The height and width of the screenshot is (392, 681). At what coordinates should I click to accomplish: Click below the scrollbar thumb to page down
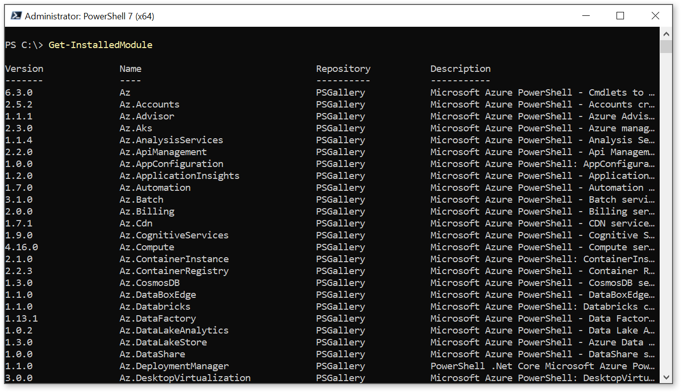666,198
